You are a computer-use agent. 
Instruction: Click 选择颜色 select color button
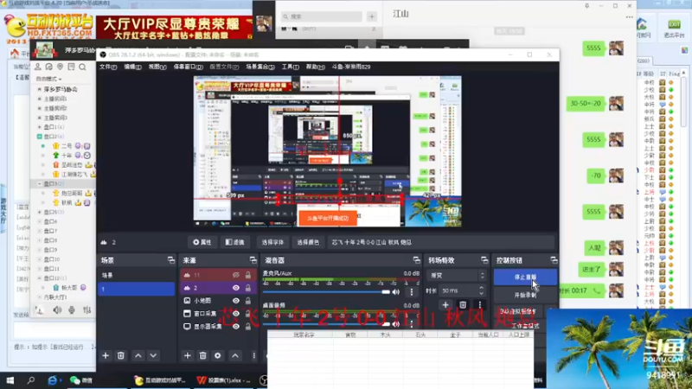click(308, 243)
